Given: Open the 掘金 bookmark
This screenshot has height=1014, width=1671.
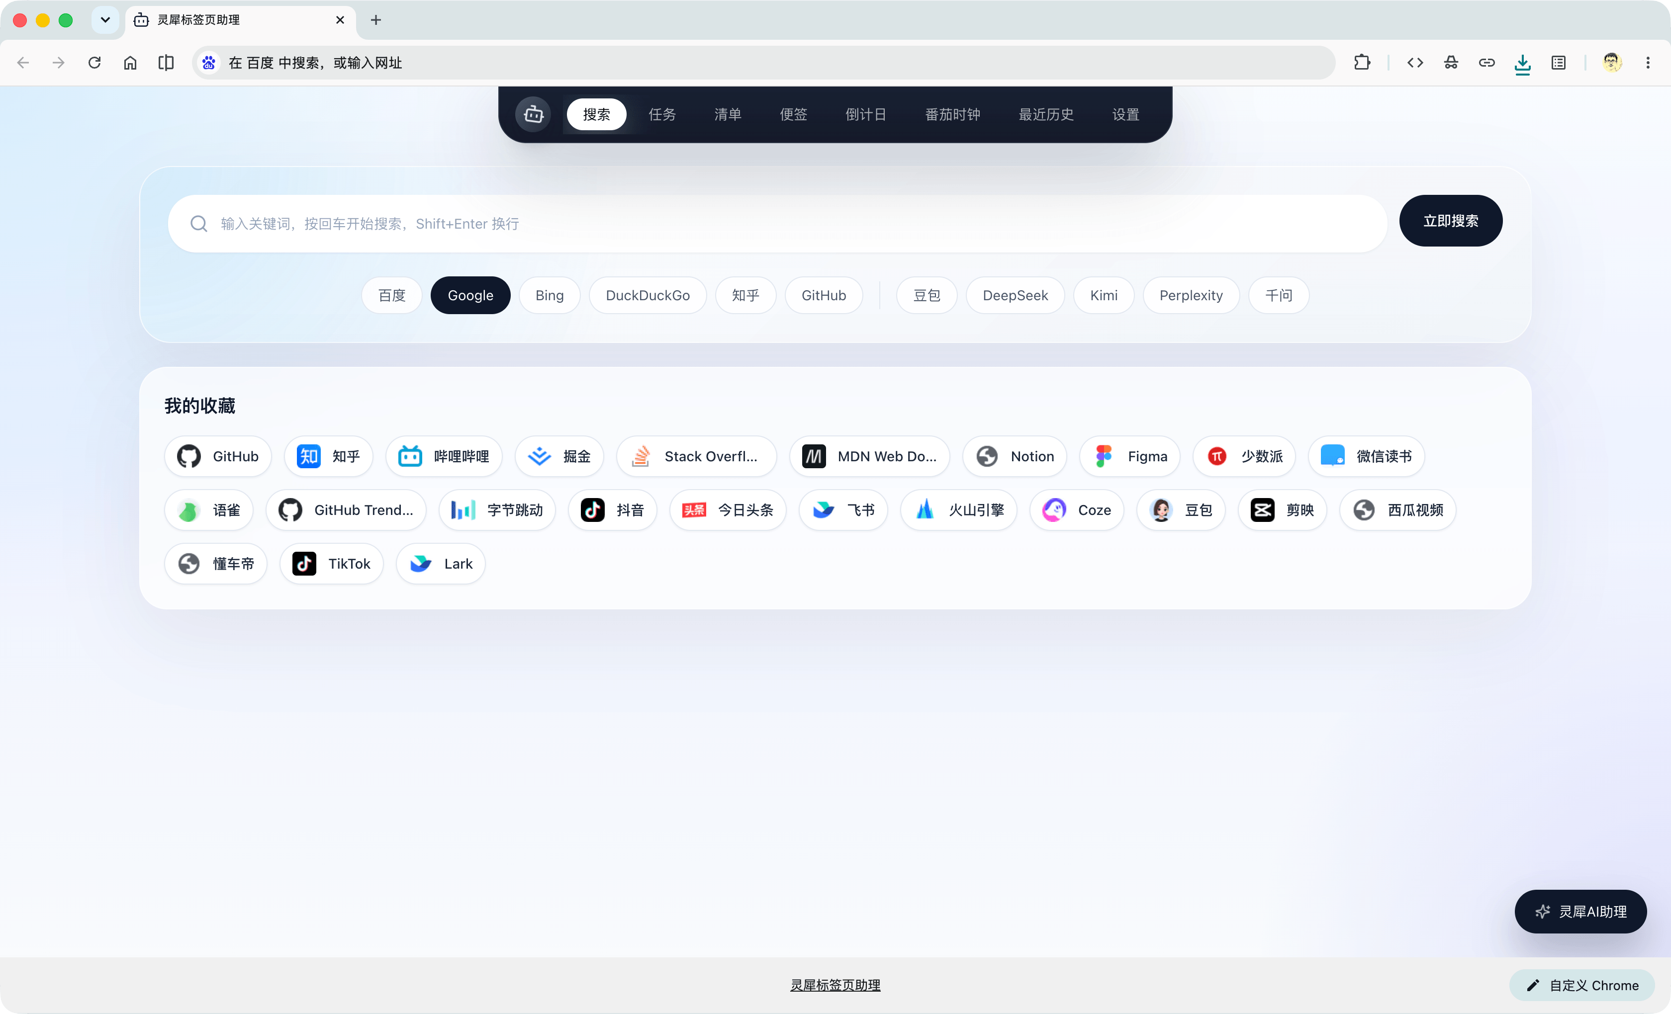Looking at the screenshot, I should (x=559, y=456).
